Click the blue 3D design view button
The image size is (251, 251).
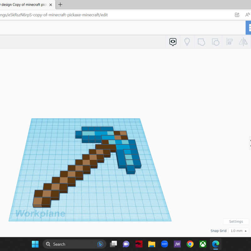tap(248, 28)
